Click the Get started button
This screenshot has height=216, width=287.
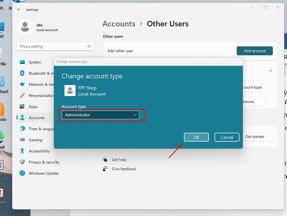(258, 137)
